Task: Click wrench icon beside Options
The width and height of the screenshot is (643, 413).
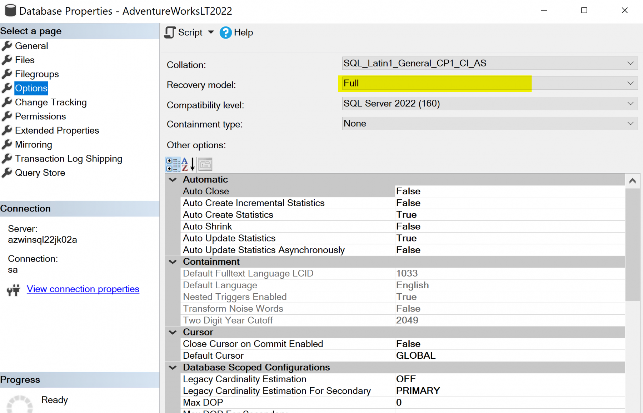Action: [x=7, y=88]
